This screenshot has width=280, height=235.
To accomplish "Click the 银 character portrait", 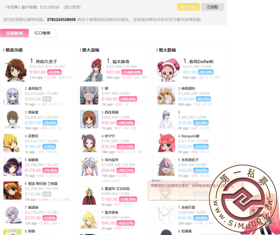I will 89,95.
